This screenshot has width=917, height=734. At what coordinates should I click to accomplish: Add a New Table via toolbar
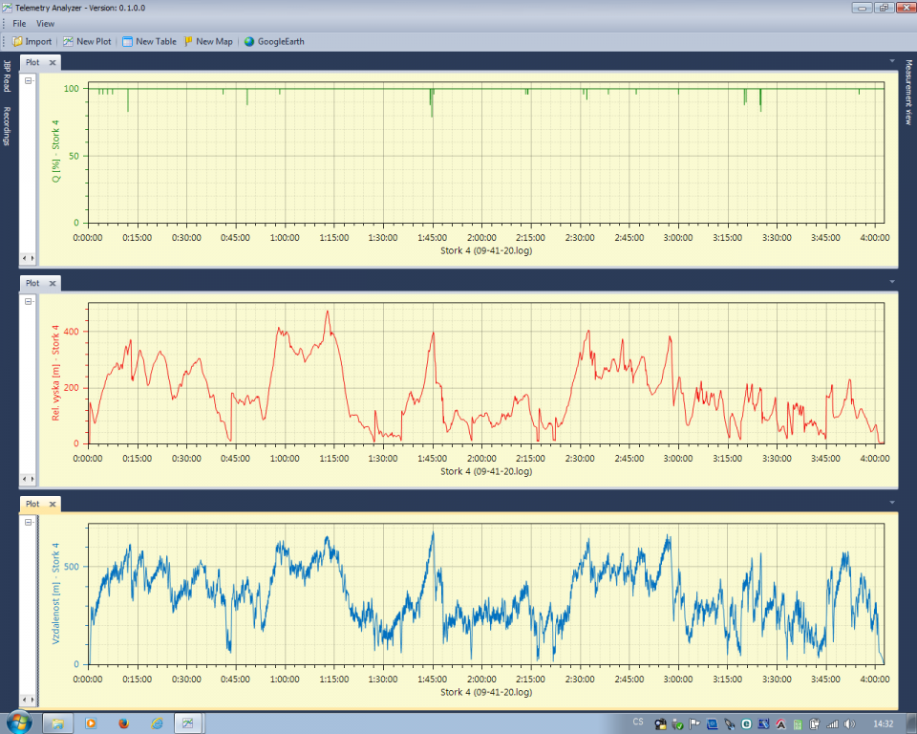[149, 41]
